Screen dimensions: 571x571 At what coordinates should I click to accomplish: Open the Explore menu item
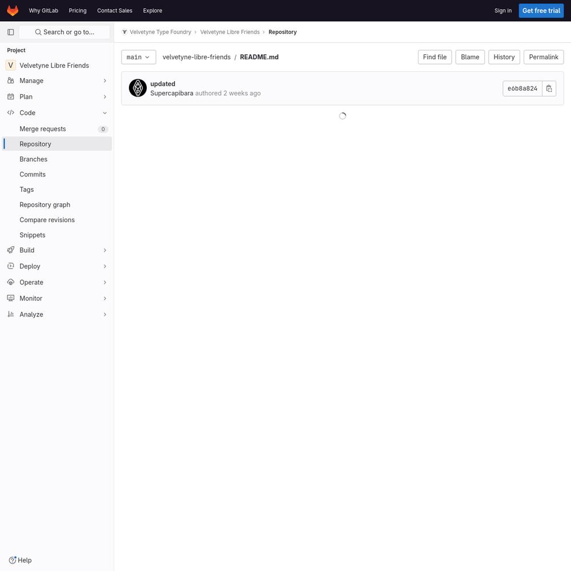click(152, 10)
